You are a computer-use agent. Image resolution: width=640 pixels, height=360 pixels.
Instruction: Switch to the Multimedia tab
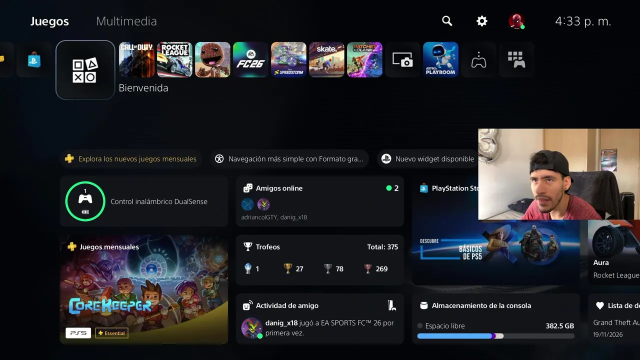click(x=126, y=21)
